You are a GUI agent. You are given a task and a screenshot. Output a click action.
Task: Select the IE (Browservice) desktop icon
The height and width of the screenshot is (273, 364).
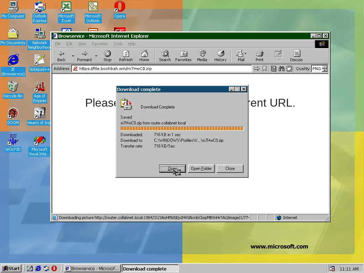[x=13, y=65]
